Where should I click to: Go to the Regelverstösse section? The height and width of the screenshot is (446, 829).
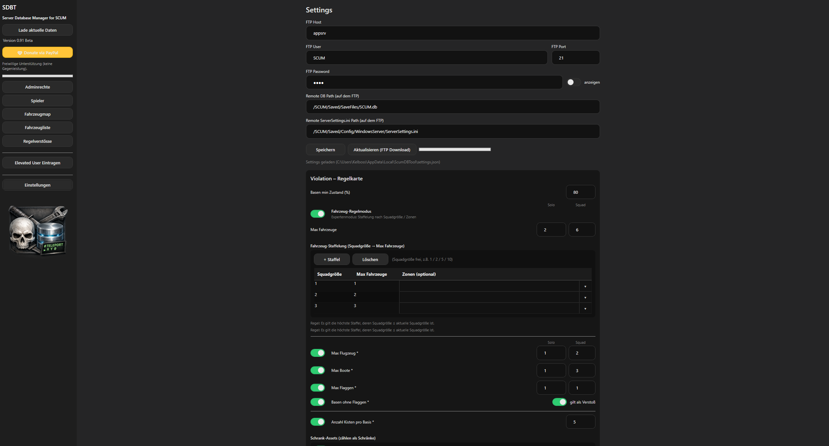click(38, 141)
